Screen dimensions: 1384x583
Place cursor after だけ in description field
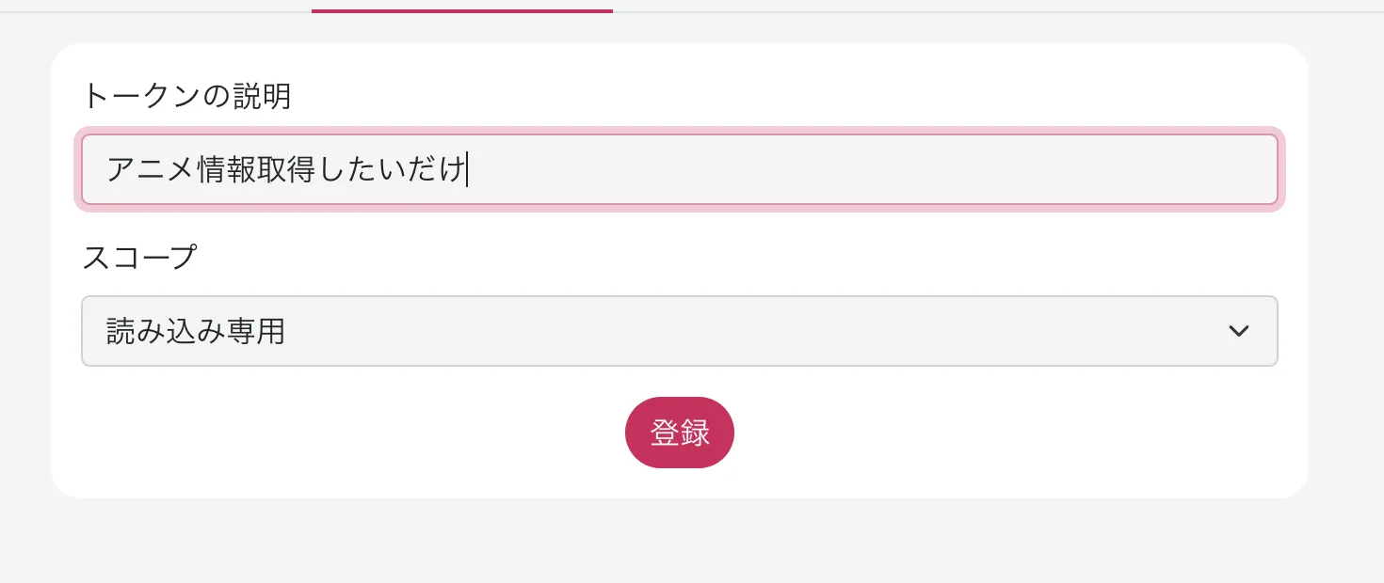(x=467, y=169)
